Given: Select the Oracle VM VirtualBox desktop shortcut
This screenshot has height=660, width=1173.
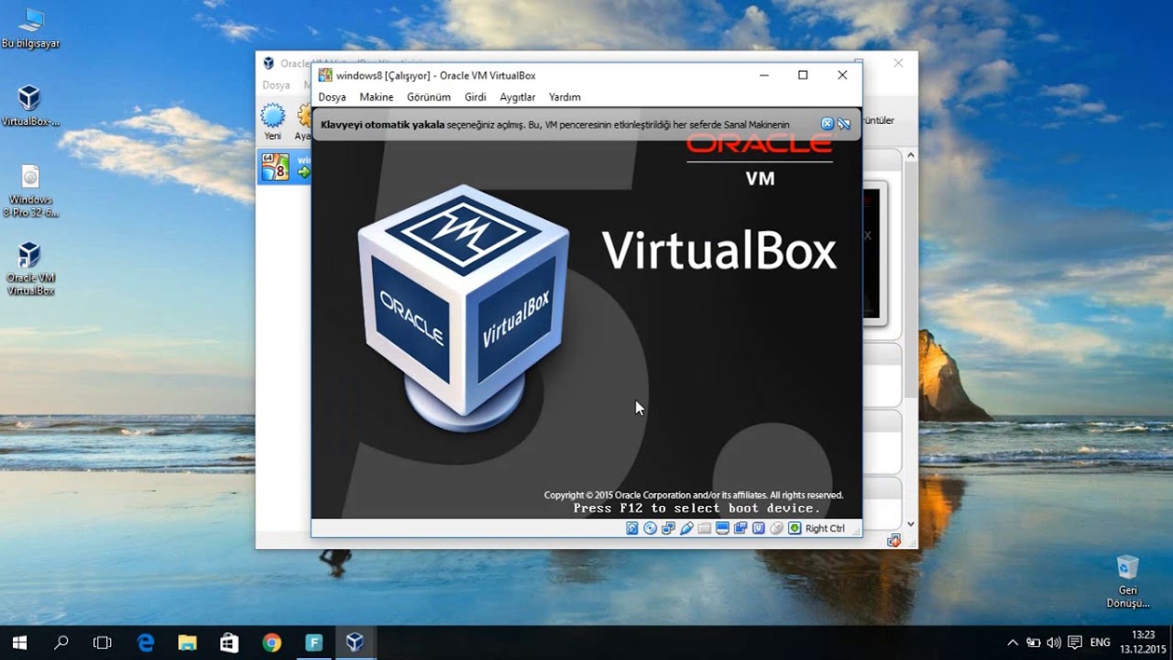Looking at the screenshot, I should point(30,269).
